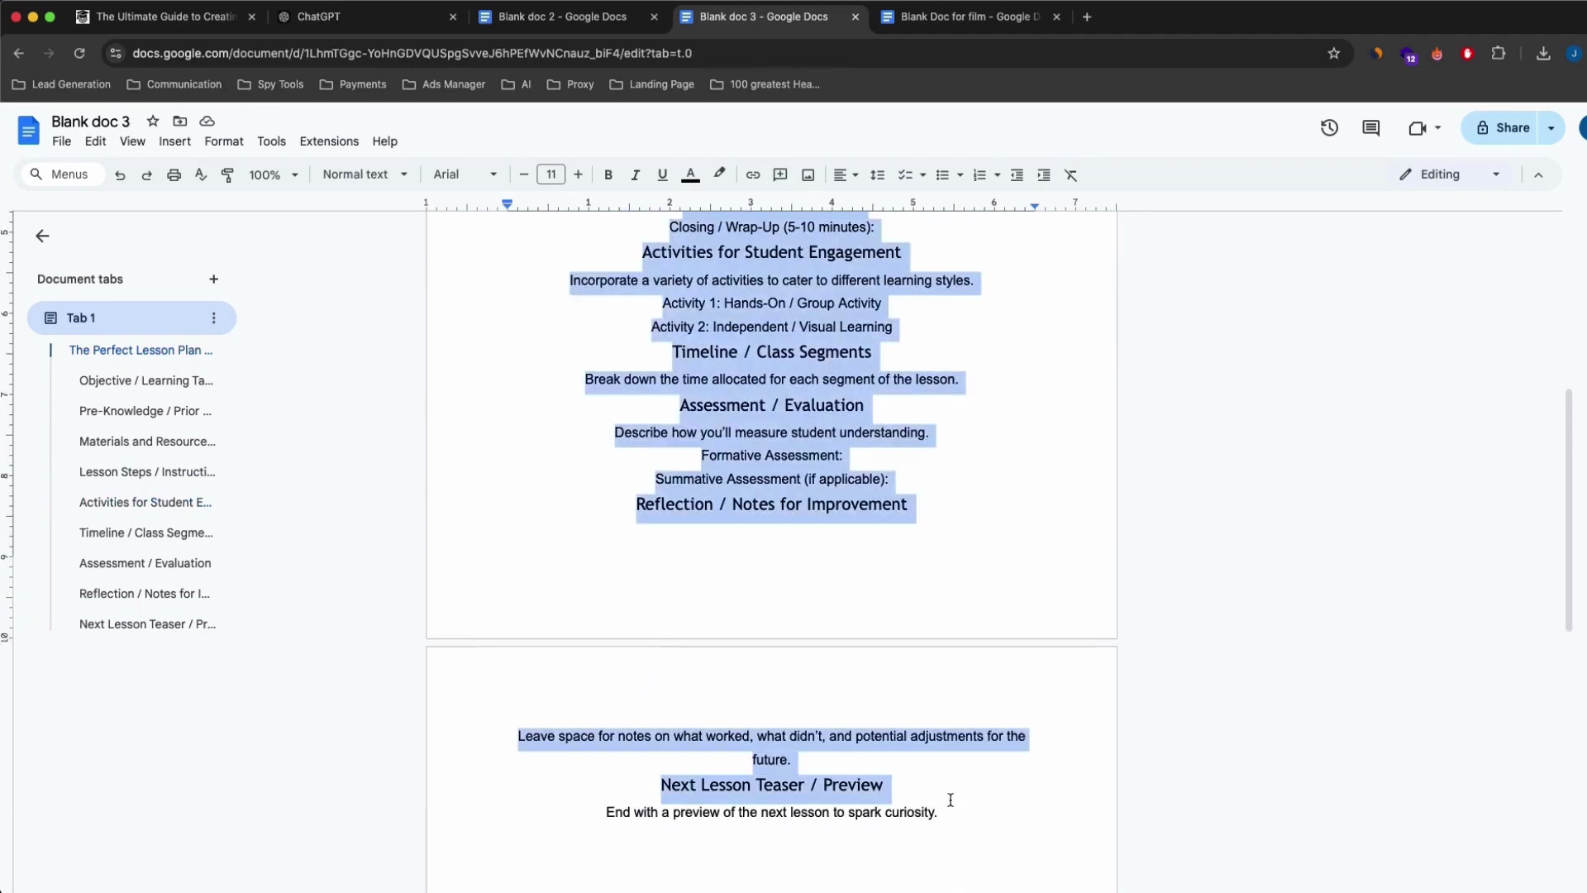Open line and paragraph spacing icon
Image resolution: width=1587 pixels, height=893 pixels.
click(x=878, y=175)
